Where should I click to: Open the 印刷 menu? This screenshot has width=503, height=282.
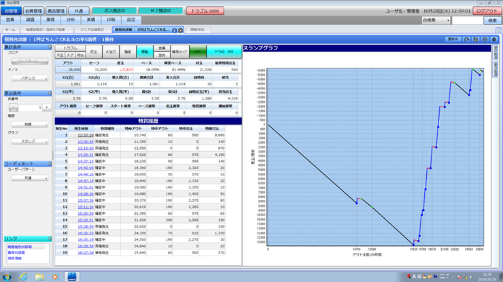point(111,20)
